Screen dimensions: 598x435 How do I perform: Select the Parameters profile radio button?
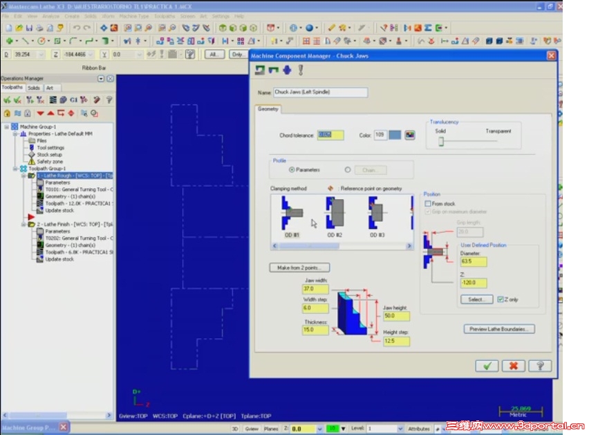pos(292,170)
